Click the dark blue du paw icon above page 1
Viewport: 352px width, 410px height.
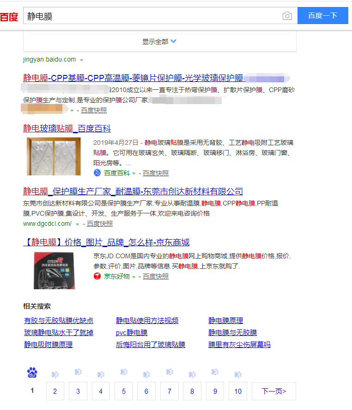pos(32,373)
